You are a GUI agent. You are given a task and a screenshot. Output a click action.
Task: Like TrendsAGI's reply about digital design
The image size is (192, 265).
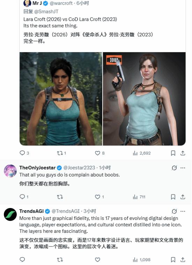coord(97,260)
